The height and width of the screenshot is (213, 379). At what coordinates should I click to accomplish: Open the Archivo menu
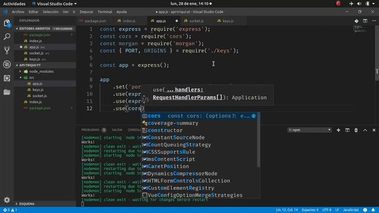coord(18,12)
